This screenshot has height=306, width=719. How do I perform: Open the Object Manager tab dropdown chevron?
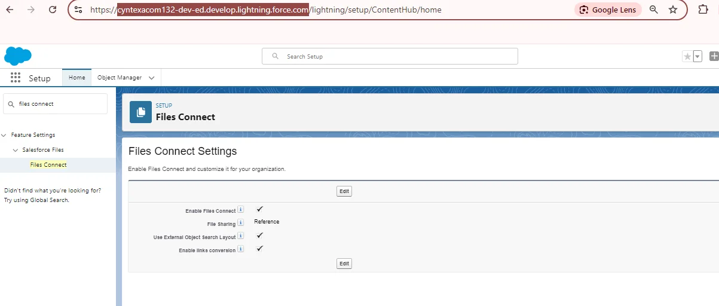tap(151, 78)
